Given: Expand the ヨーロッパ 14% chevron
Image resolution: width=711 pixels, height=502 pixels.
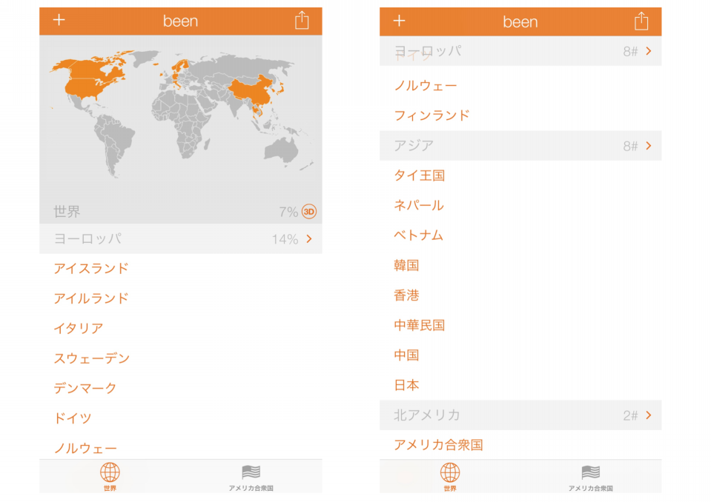Looking at the screenshot, I should [x=309, y=238].
